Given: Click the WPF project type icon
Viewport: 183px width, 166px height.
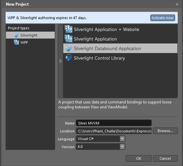Looking at the screenshot, I should pos(16,42).
